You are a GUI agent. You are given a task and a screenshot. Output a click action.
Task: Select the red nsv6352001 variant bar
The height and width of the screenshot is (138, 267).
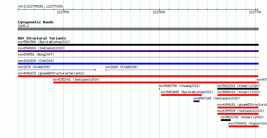155,82
